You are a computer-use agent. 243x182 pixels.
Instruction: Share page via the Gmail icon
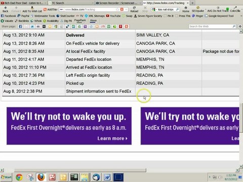103,26
